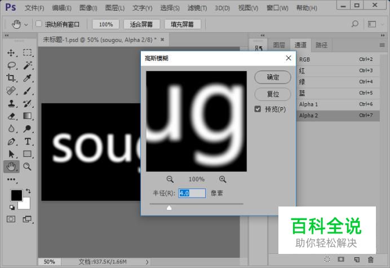Screen dimensions: 390x268
Task: Select the Horizontal Type tool
Action: point(28,142)
